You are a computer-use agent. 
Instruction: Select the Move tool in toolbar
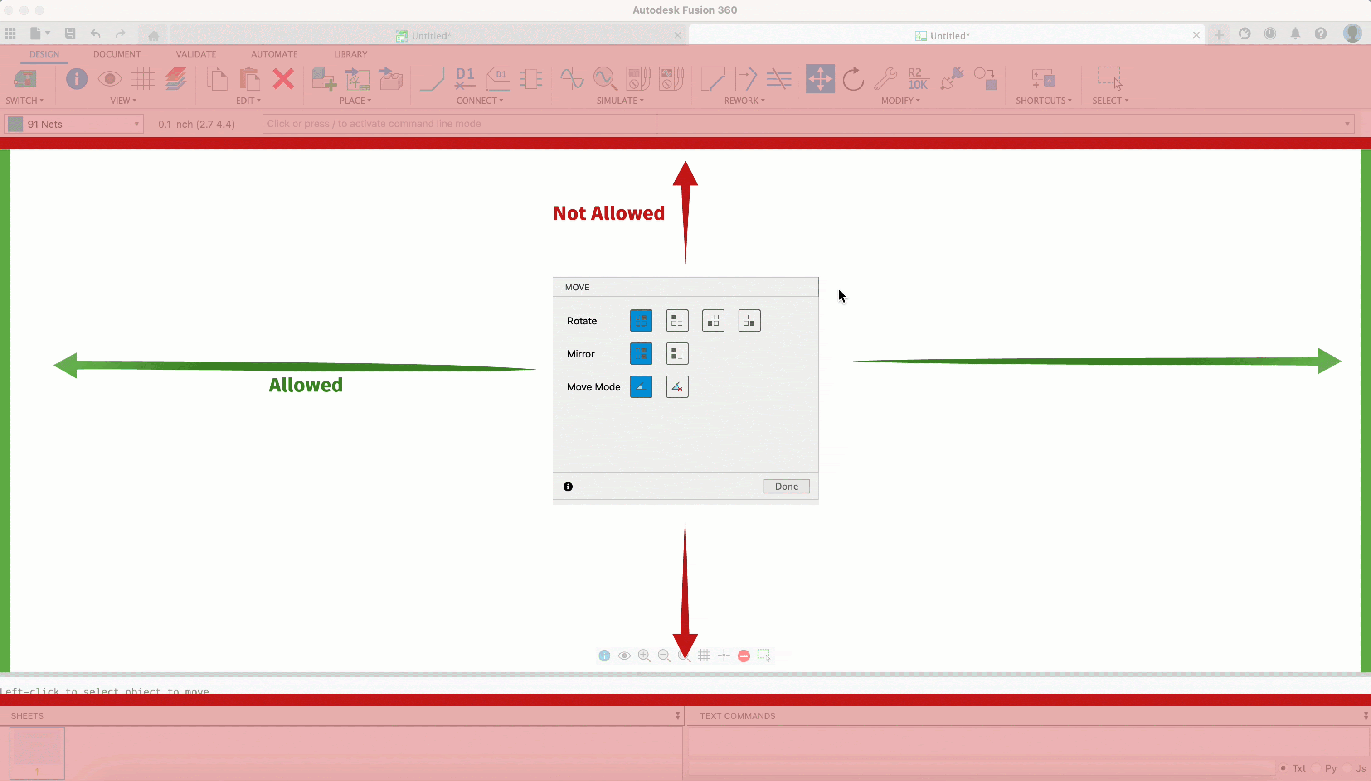click(x=820, y=79)
